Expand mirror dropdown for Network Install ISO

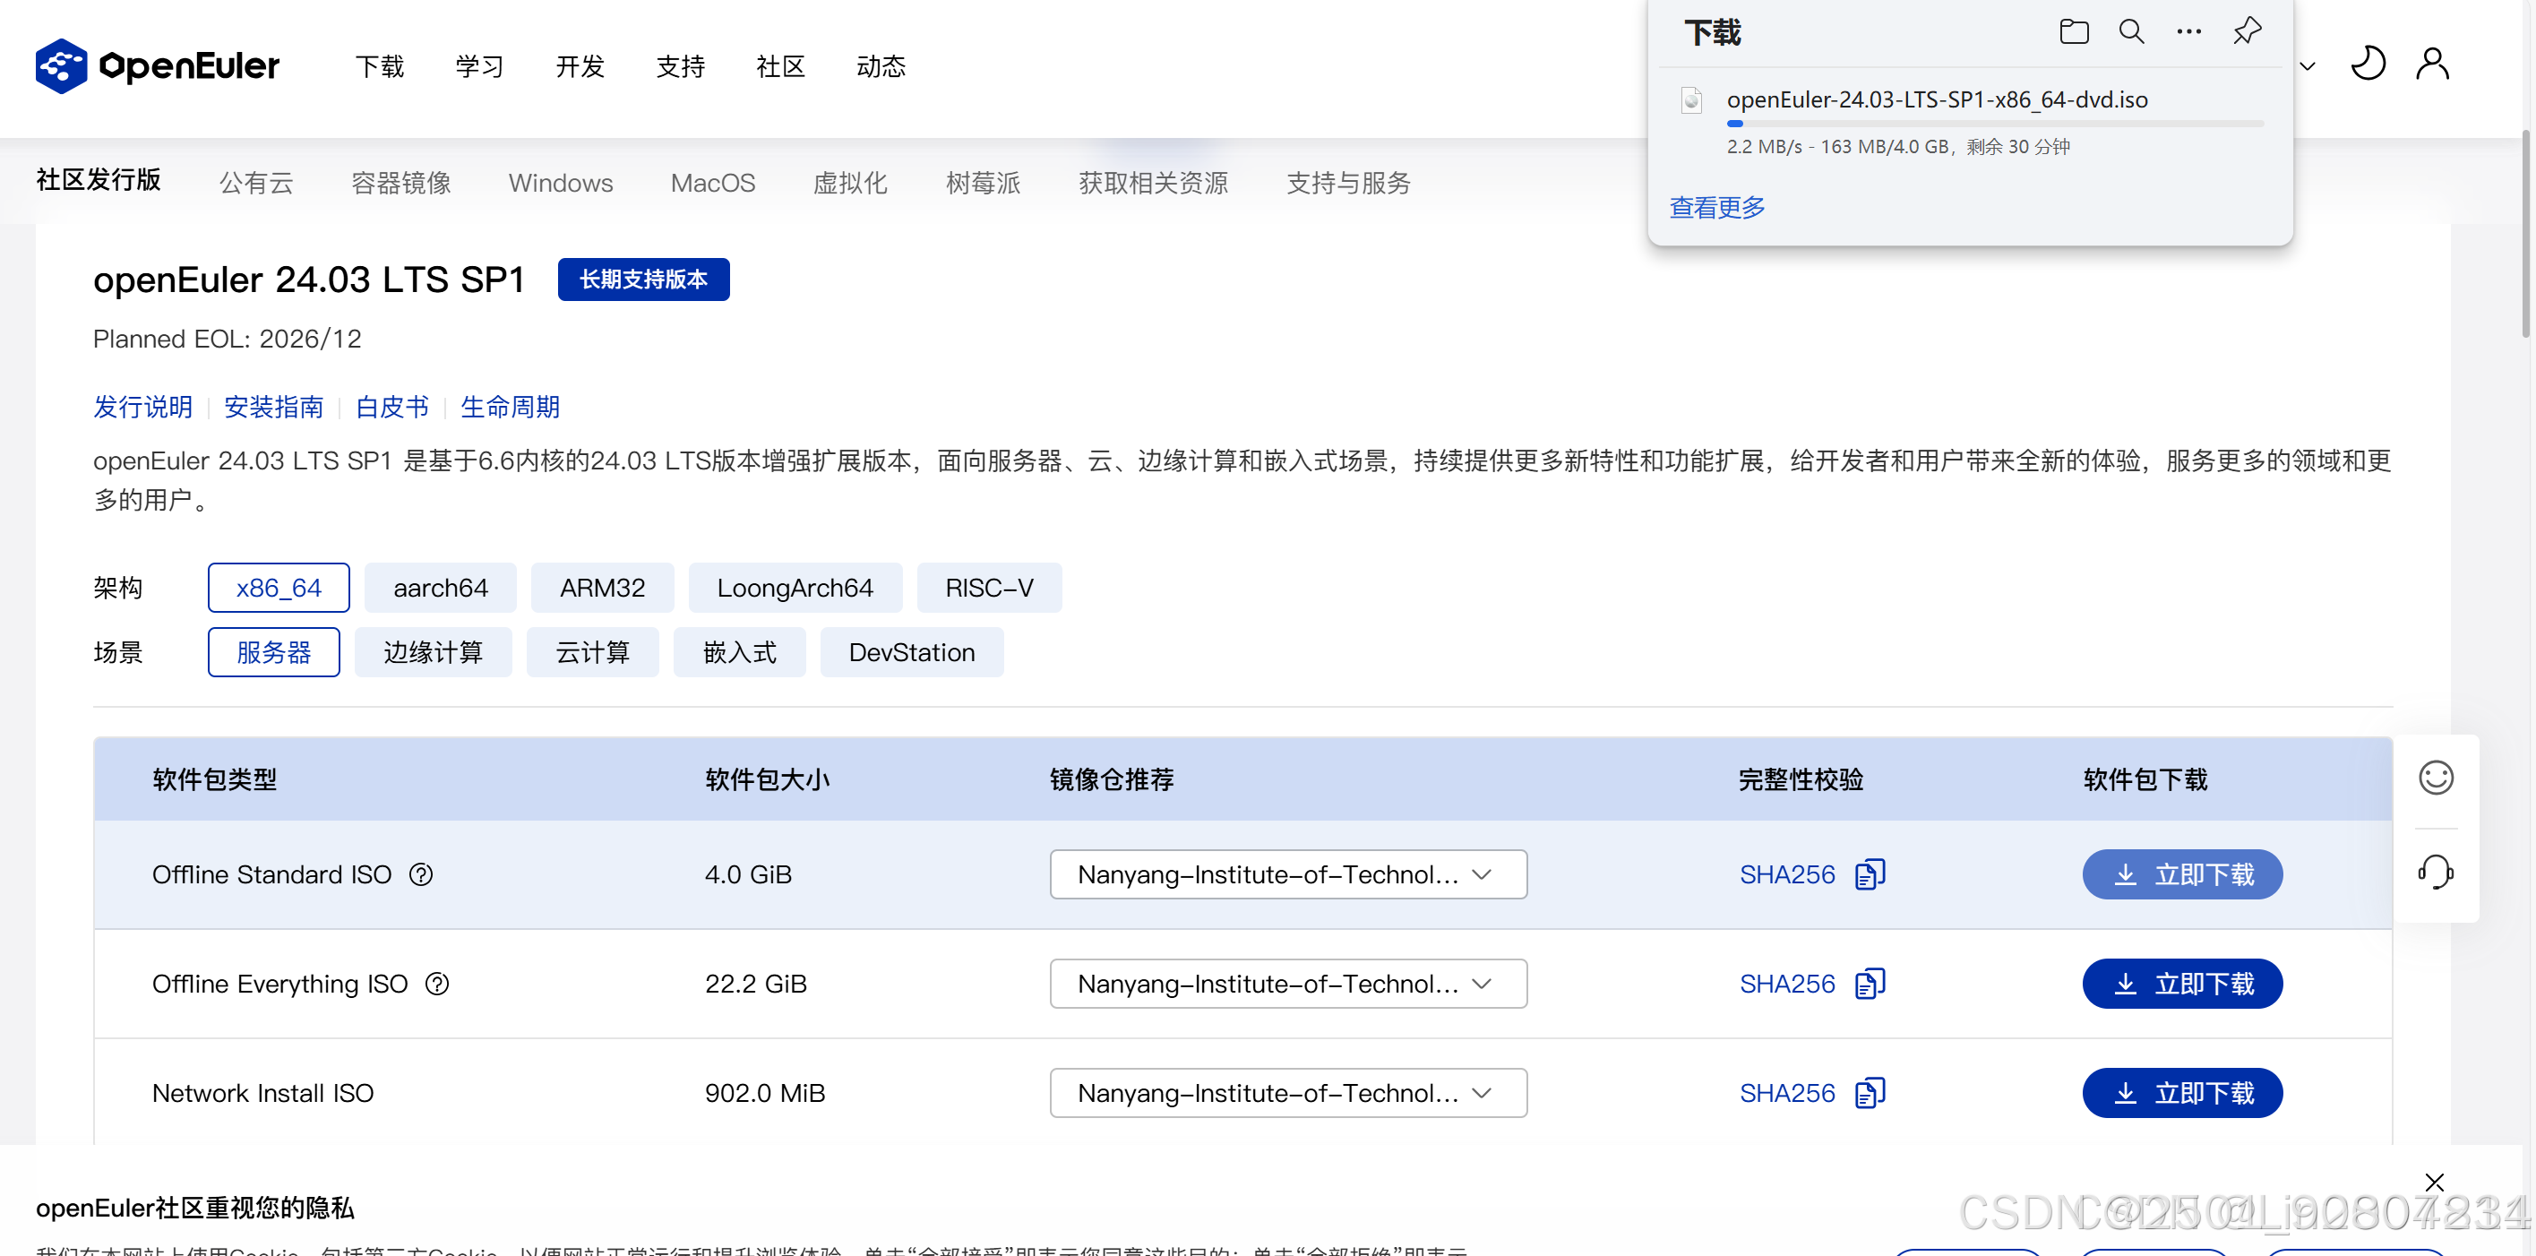click(x=1287, y=1093)
